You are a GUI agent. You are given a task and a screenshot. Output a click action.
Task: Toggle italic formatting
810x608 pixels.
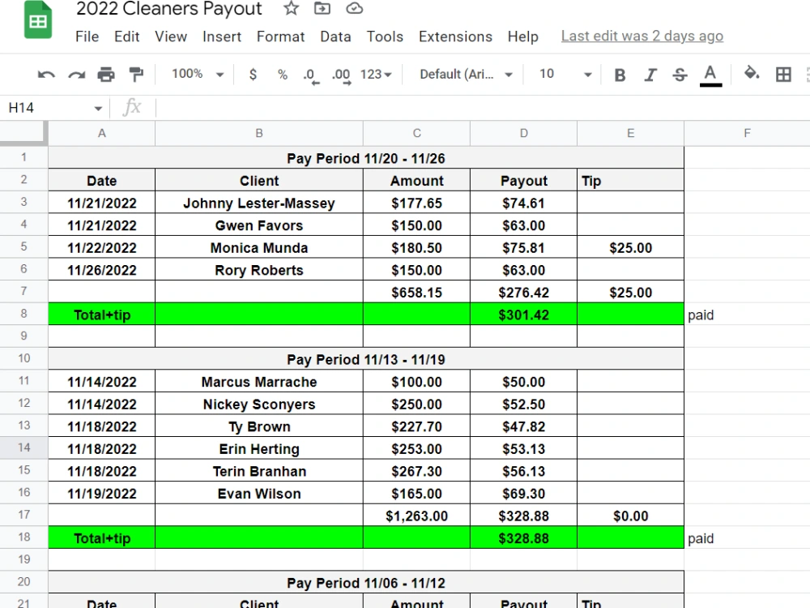pos(650,75)
